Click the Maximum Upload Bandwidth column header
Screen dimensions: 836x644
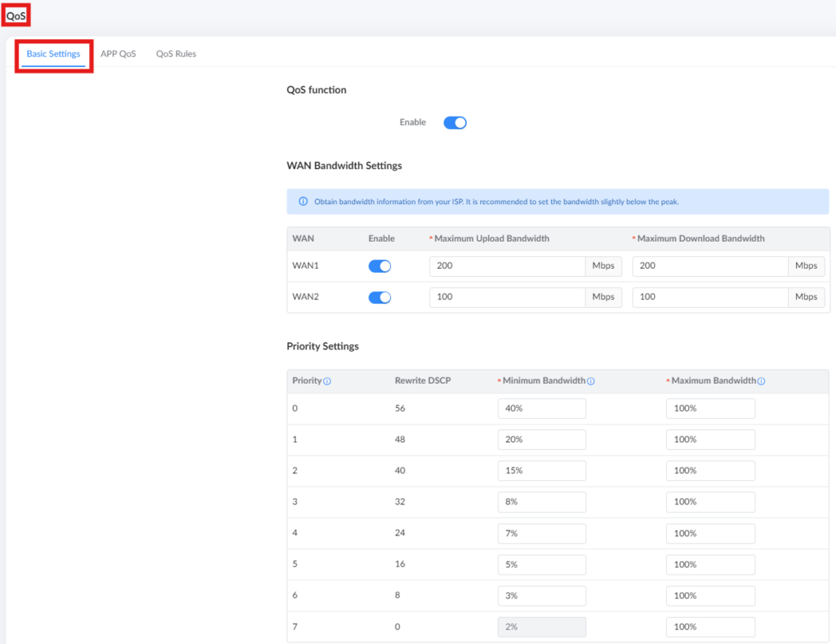pyautogui.click(x=491, y=239)
